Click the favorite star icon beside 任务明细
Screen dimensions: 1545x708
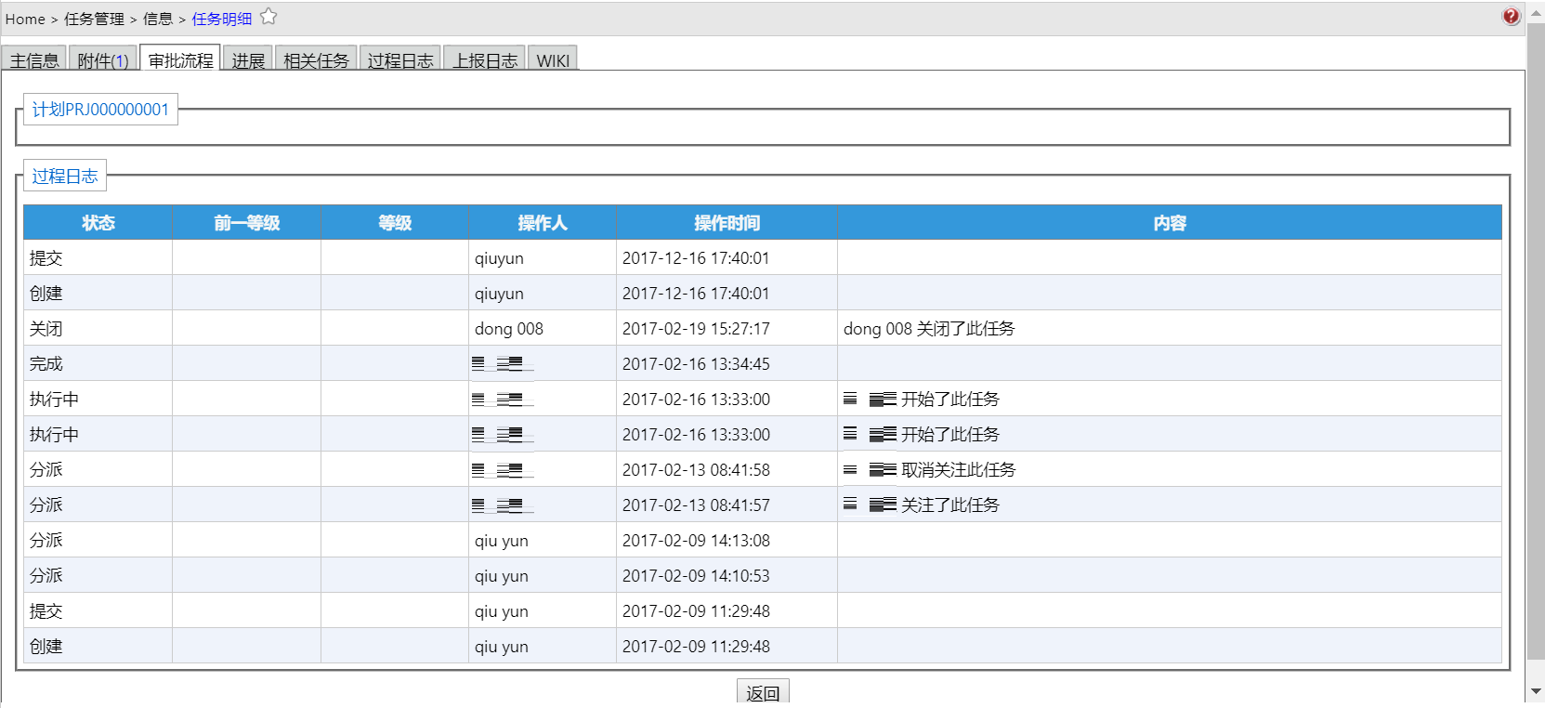tap(268, 17)
